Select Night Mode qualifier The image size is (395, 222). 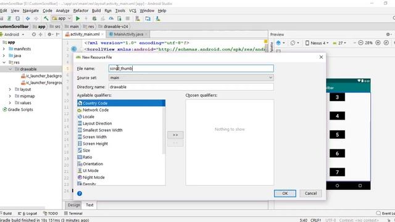tap(121, 178)
